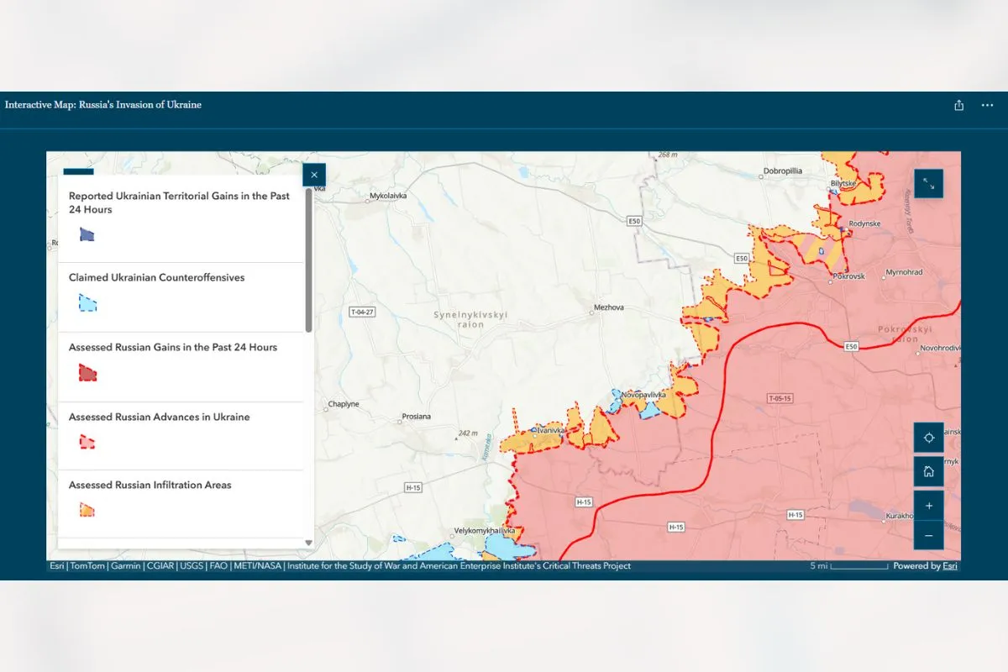
Task: Click the legend scrollbar down arrow
Action: point(308,543)
